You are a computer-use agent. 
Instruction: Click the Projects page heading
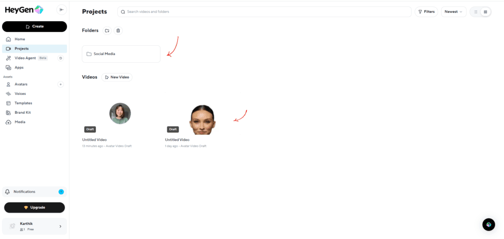(94, 12)
